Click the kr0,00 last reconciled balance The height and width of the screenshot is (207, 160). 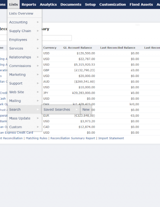134,104
